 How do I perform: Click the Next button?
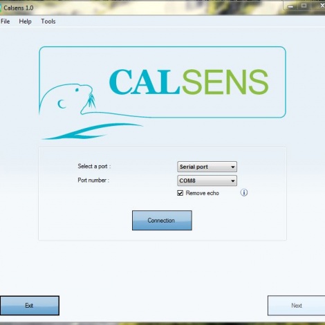click(x=297, y=306)
